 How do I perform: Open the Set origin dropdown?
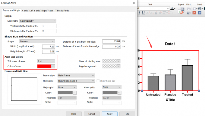(x=38, y=21)
